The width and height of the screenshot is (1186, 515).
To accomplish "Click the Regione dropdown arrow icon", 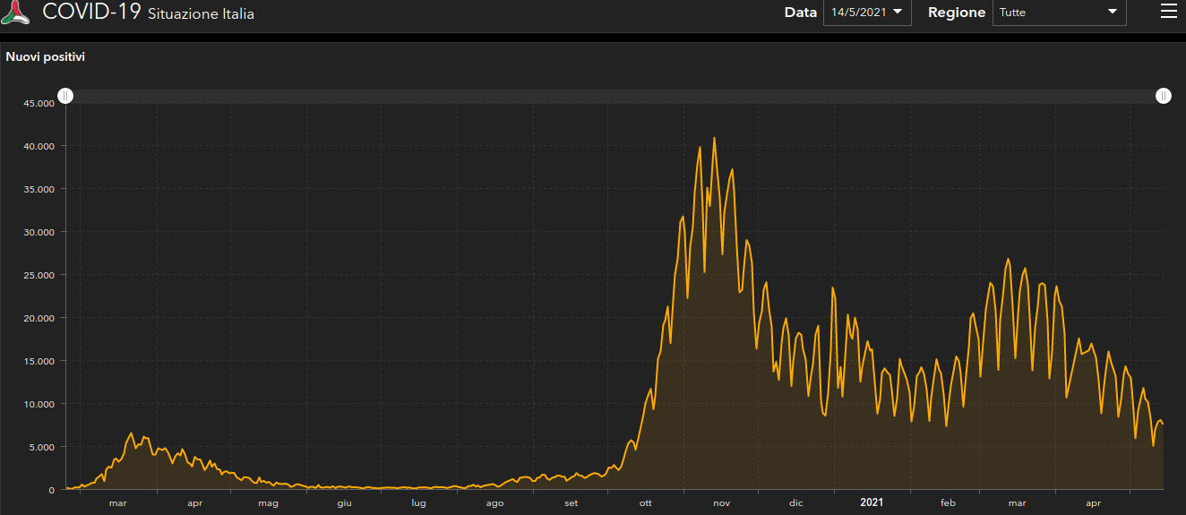I will click(x=1113, y=12).
